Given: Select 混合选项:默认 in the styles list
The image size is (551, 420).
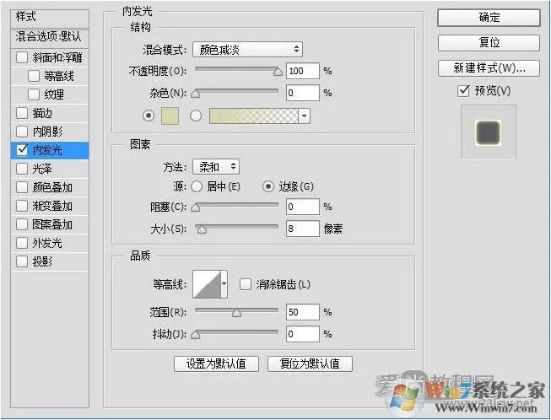Looking at the screenshot, I should (50, 38).
